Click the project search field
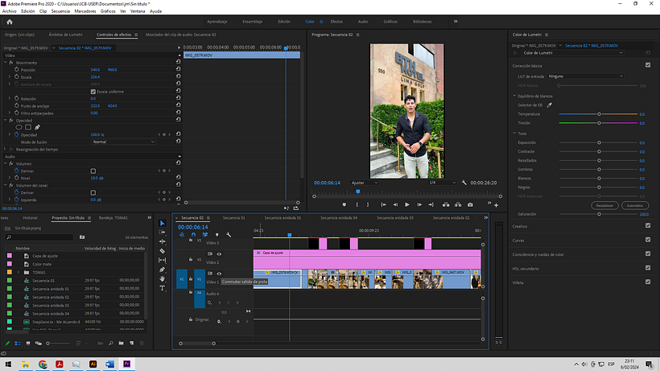660x371 pixels. 39,237
